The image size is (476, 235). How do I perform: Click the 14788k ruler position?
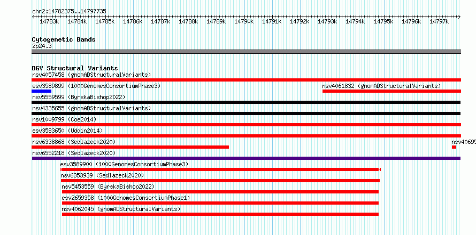point(188,21)
